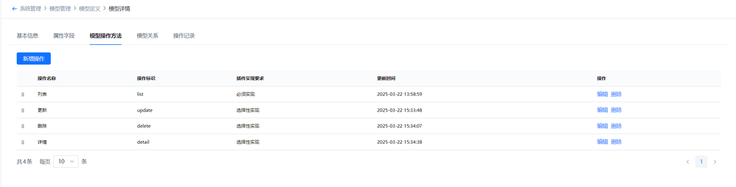This screenshot has width=736, height=187.
Task: Select page number 1
Action: pos(701,162)
